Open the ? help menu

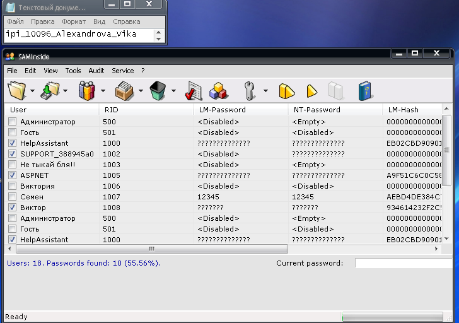(143, 71)
